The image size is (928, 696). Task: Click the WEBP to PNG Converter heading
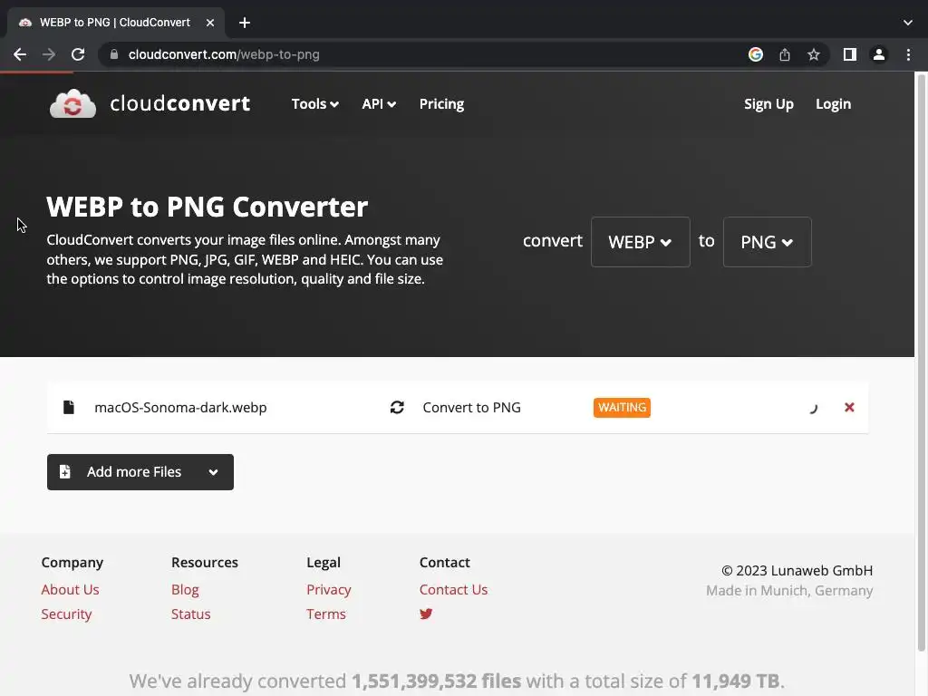tap(208, 207)
